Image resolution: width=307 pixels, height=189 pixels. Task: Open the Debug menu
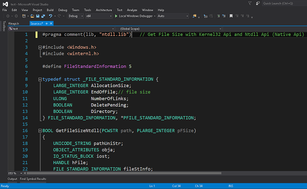tap(63, 10)
